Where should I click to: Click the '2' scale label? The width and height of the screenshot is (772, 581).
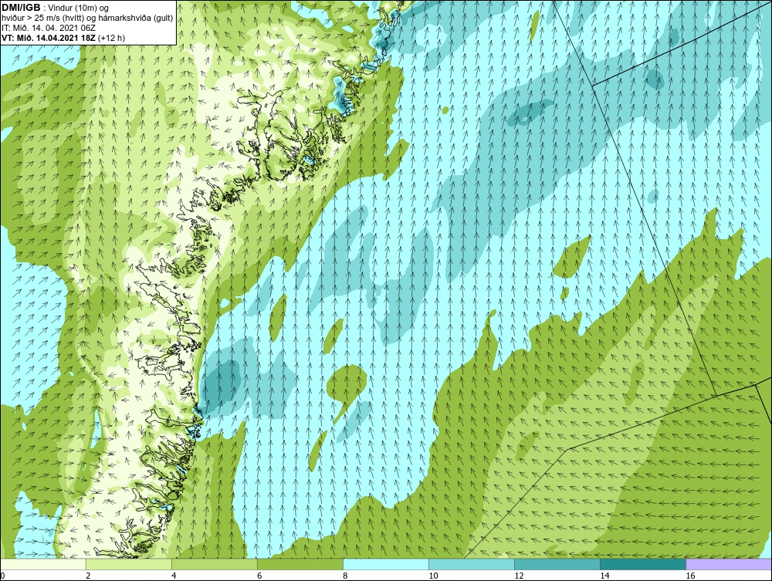(88, 576)
